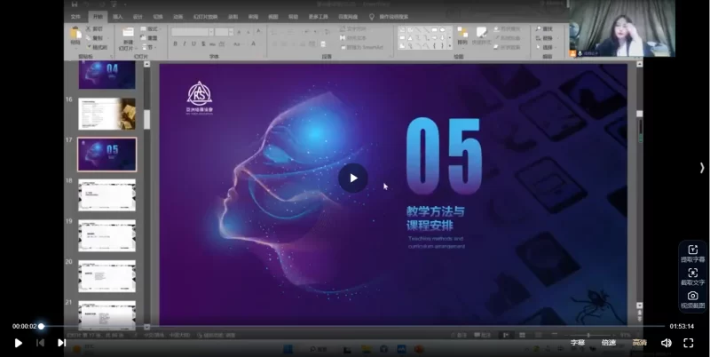The width and height of the screenshot is (710, 357).
Task: Click thumbnail pane scroll up arrow
Action: (x=146, y=64)
